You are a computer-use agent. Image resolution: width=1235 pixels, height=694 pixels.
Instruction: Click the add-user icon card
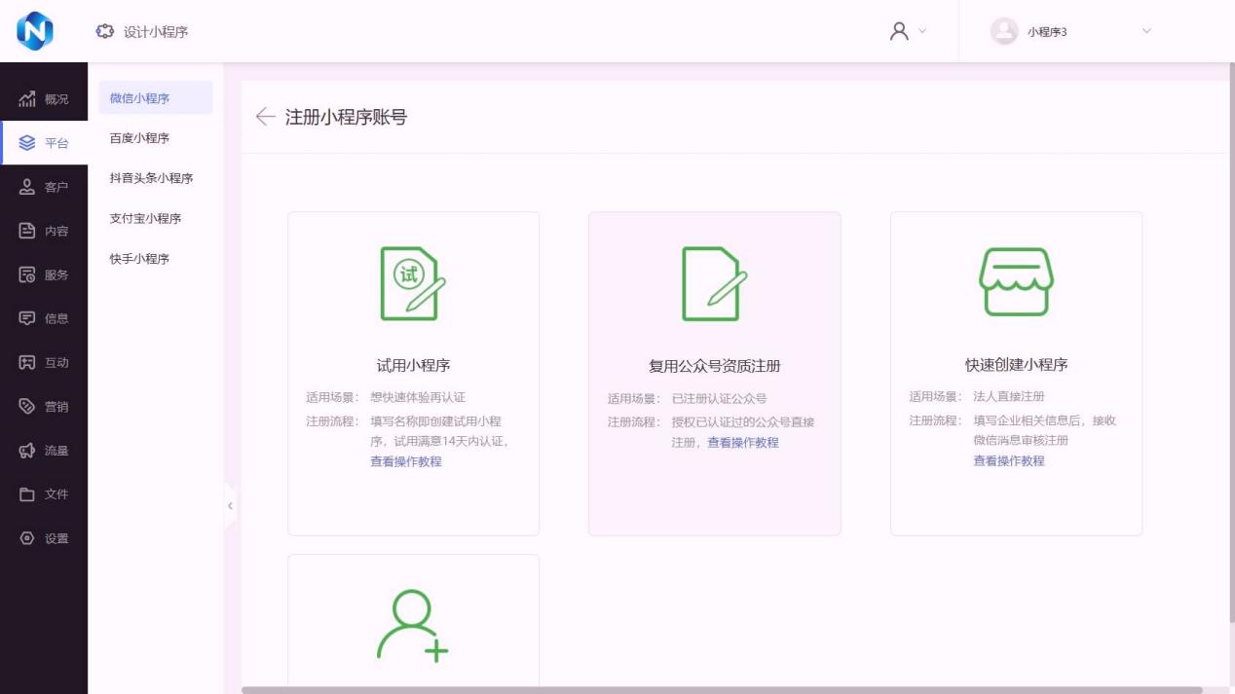413,625
